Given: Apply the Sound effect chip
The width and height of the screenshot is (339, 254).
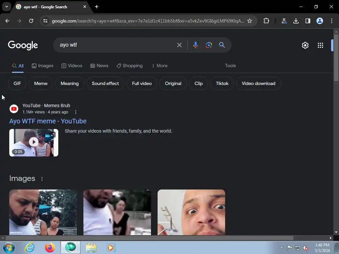Looking at the screenshot, I should 105,83.
